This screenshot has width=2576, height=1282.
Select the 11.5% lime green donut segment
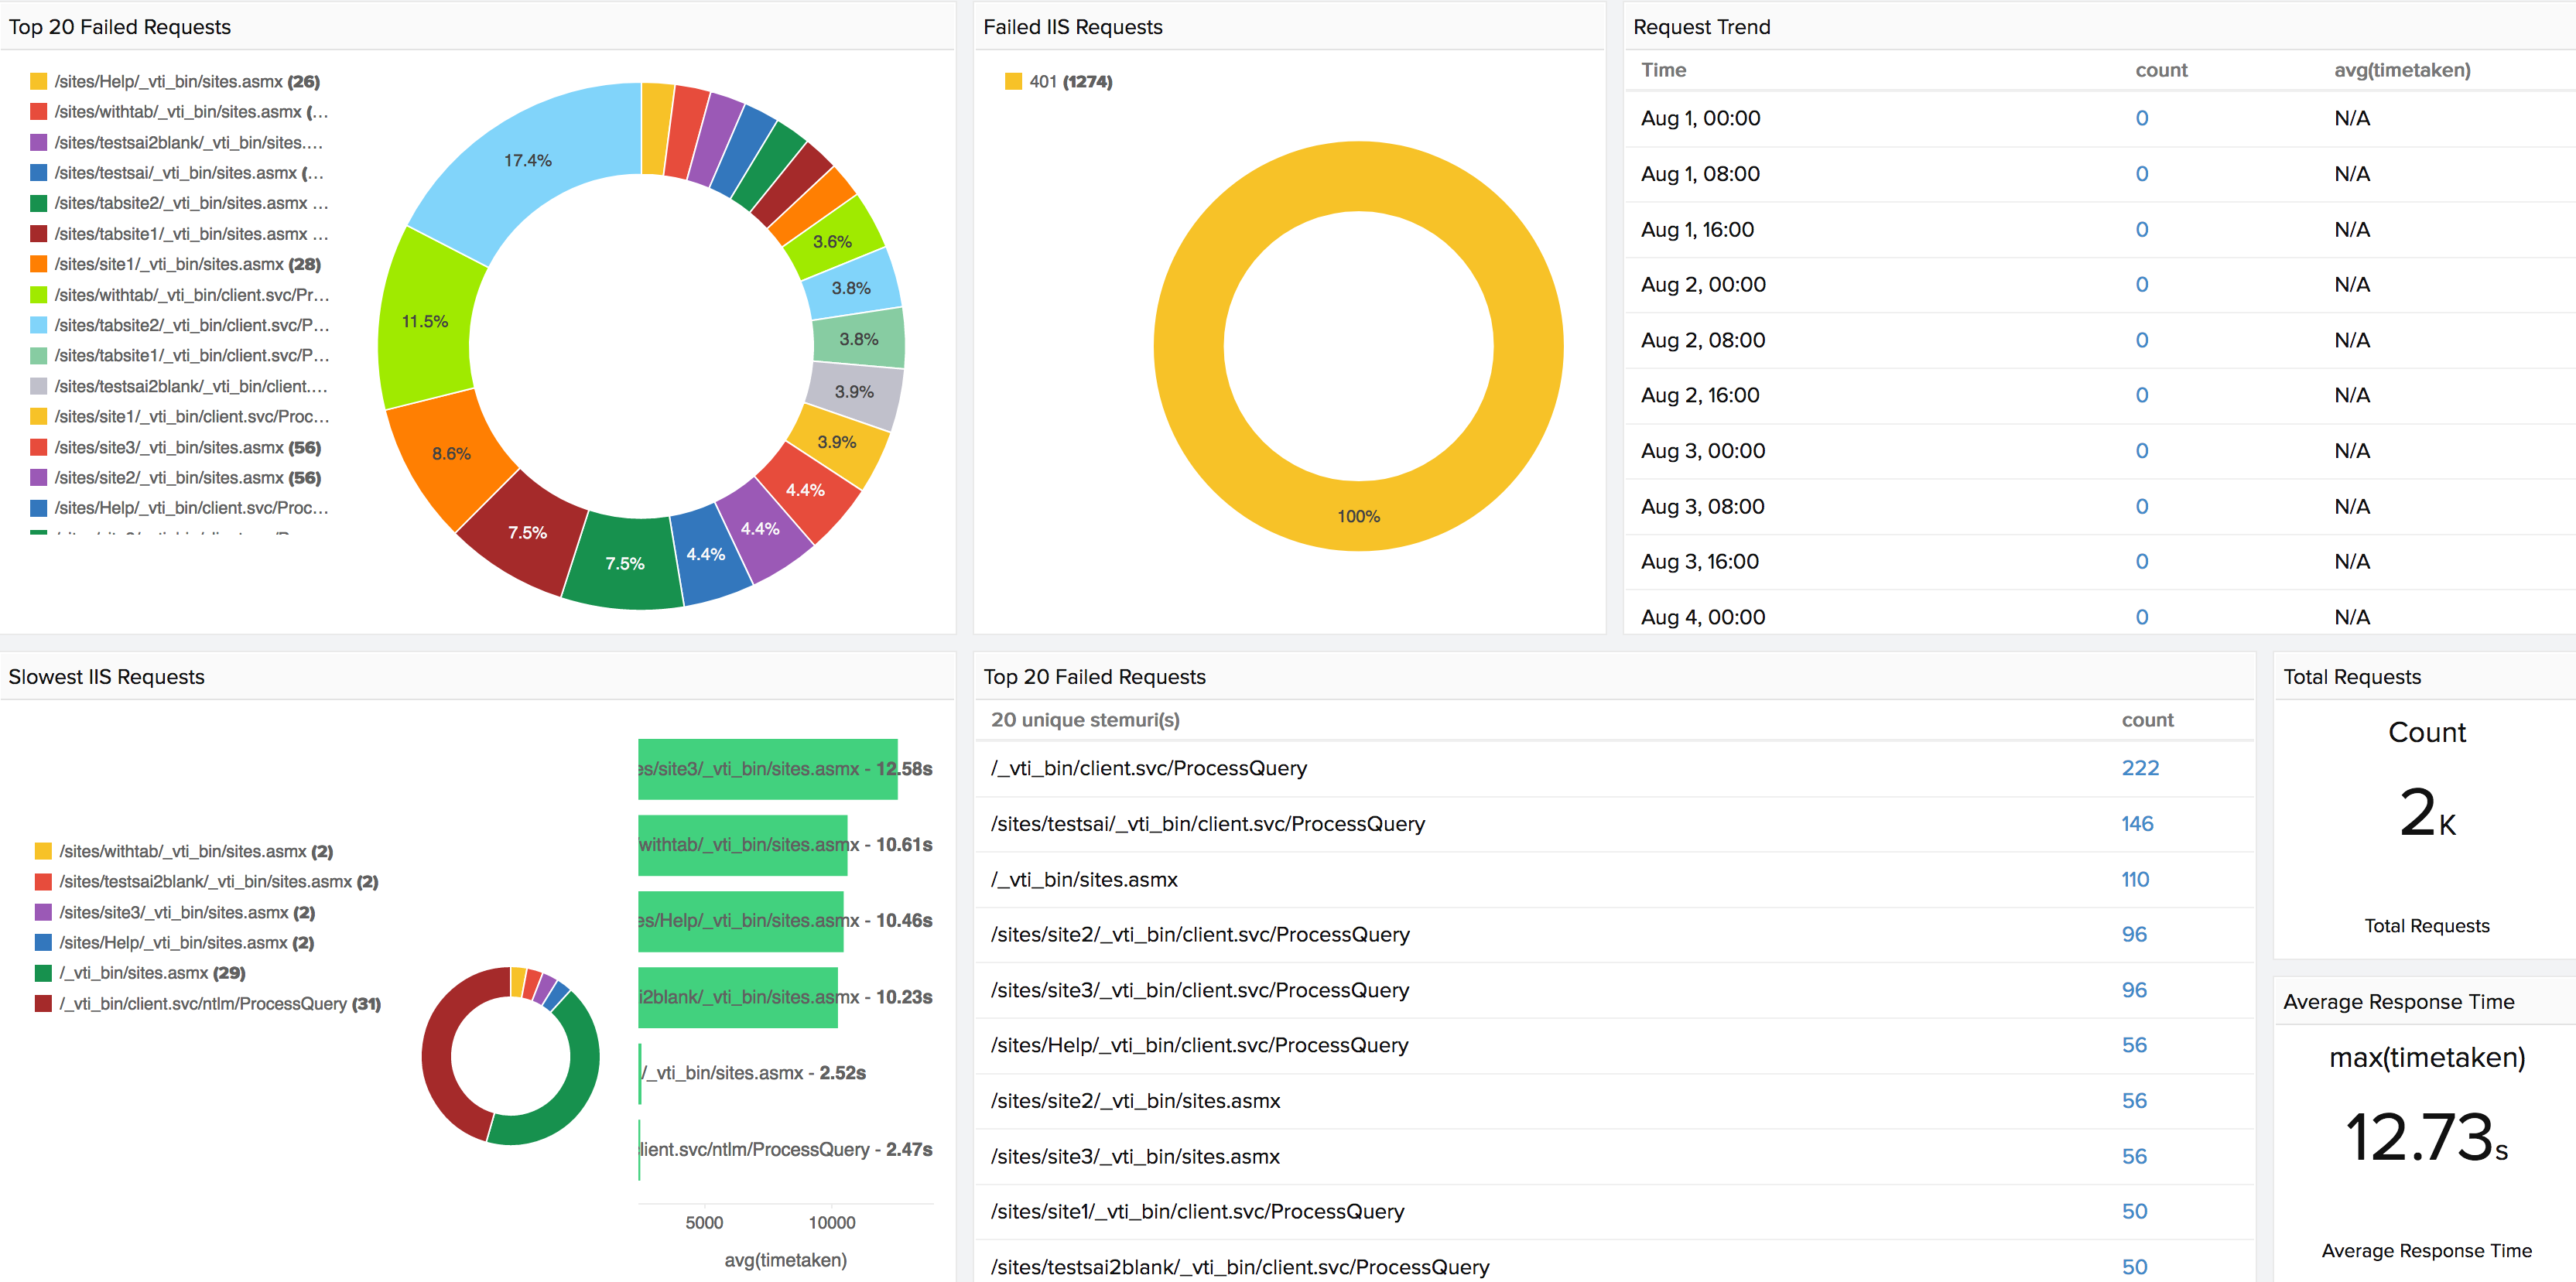point(425,321)
